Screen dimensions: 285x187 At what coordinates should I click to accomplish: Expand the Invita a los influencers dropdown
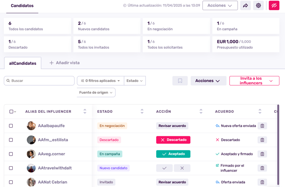(254, 81)
